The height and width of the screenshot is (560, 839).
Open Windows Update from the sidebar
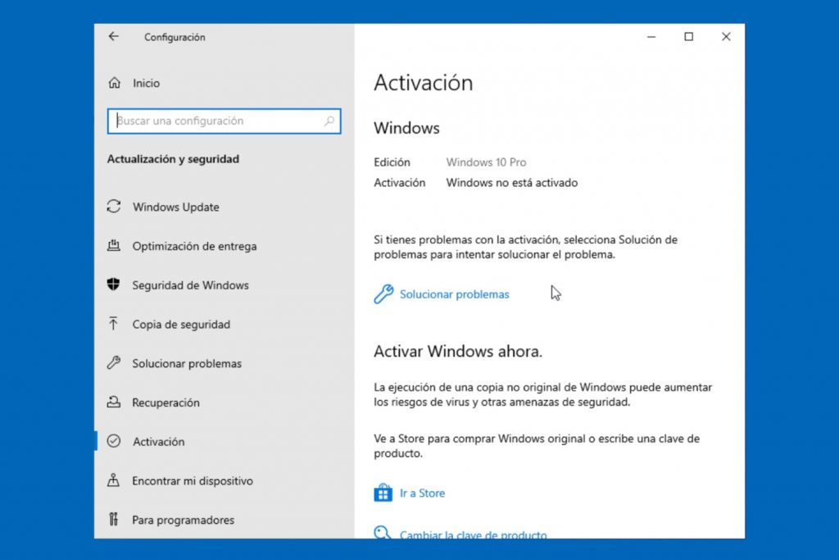175,207
